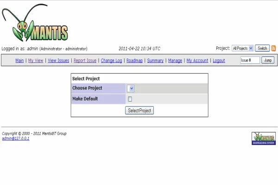Open the Manage section
Viewport: 278px width, 185px height.
[x=175, y=60]
